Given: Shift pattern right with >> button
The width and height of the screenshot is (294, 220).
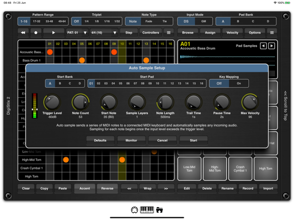Looking at the screenshot, I should coord(166,189).
